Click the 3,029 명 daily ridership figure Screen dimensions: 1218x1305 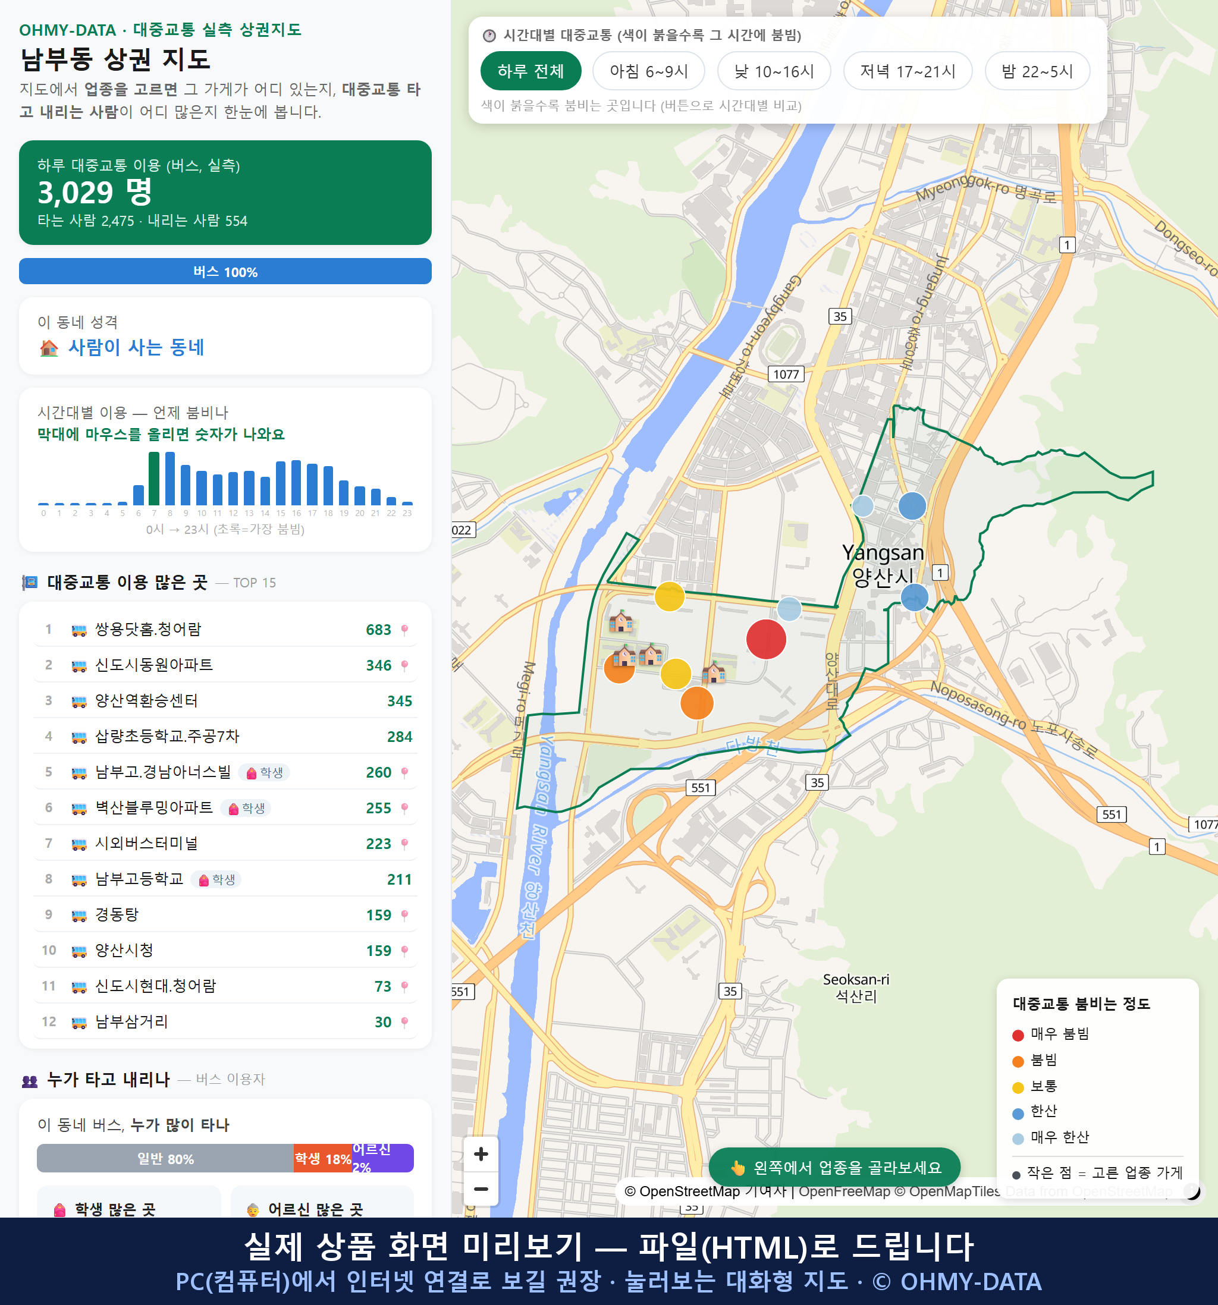pos(95,193)
